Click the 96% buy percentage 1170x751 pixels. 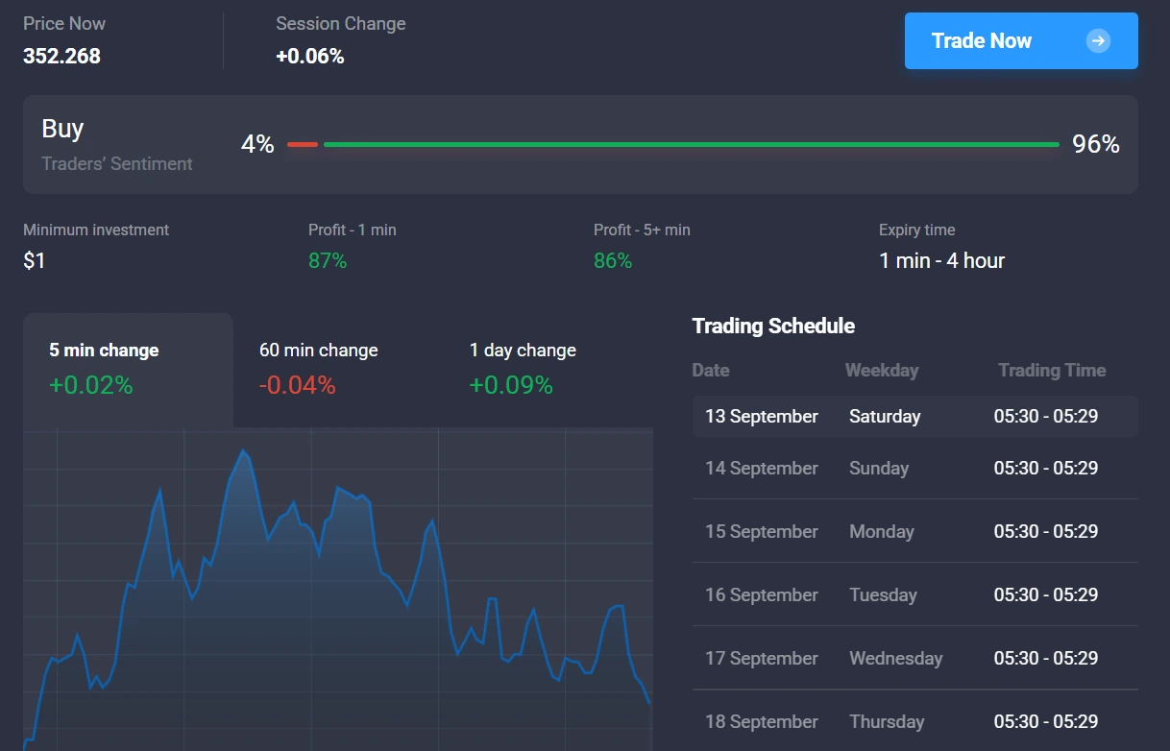pyautogui.click(x=1096, y=144)
